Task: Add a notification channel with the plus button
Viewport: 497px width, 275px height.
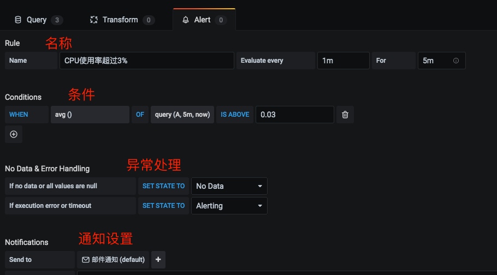Action: click(x=158, y=260)
